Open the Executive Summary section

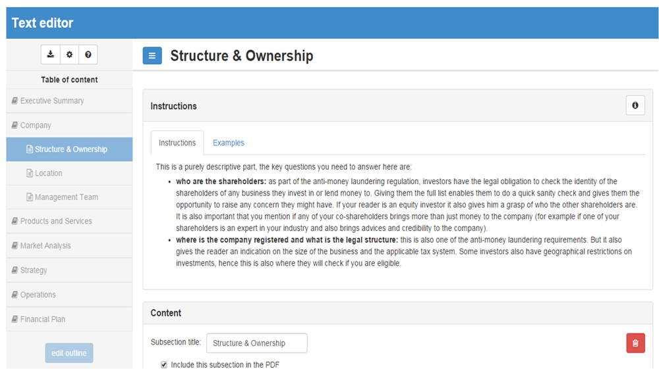(x=69, y=101)
